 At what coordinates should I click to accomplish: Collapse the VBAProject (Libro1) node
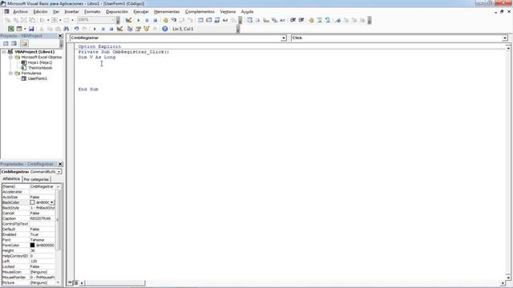tap(4, 52)
